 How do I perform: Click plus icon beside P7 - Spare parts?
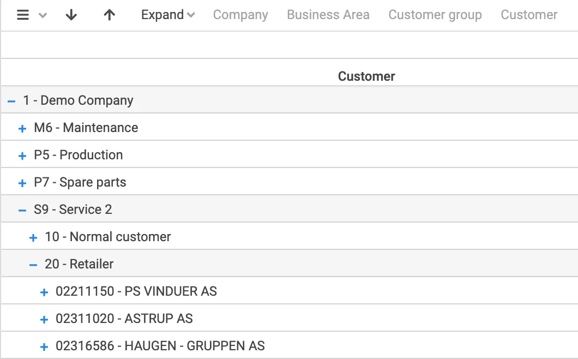tap(22, 183)
